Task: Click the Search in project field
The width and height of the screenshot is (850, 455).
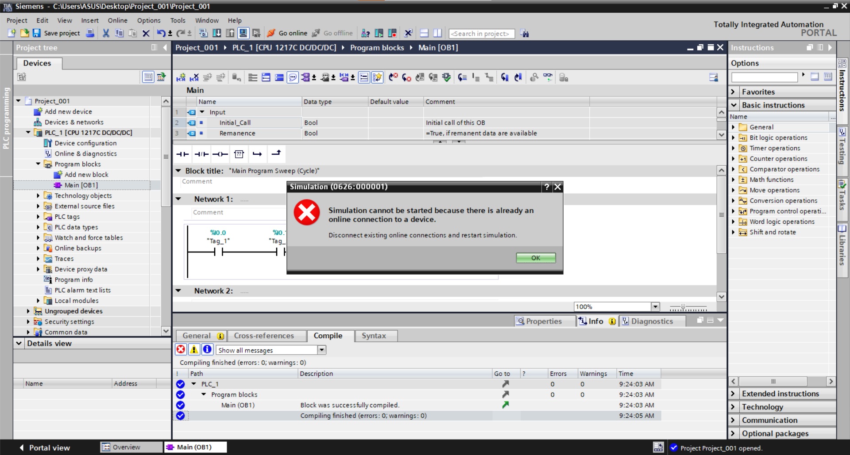Action: (482, 34)
